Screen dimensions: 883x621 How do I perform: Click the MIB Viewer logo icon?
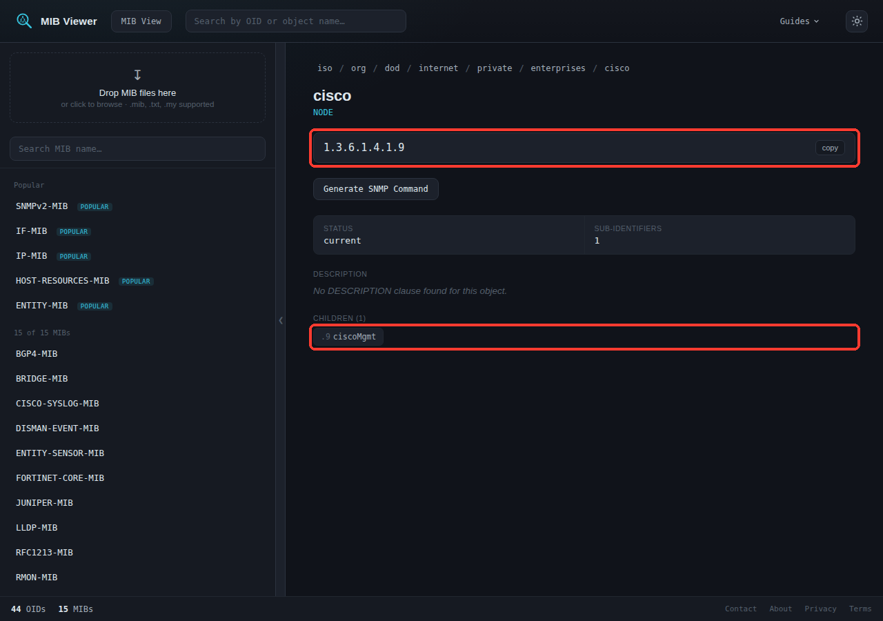[x=24, y=21]
